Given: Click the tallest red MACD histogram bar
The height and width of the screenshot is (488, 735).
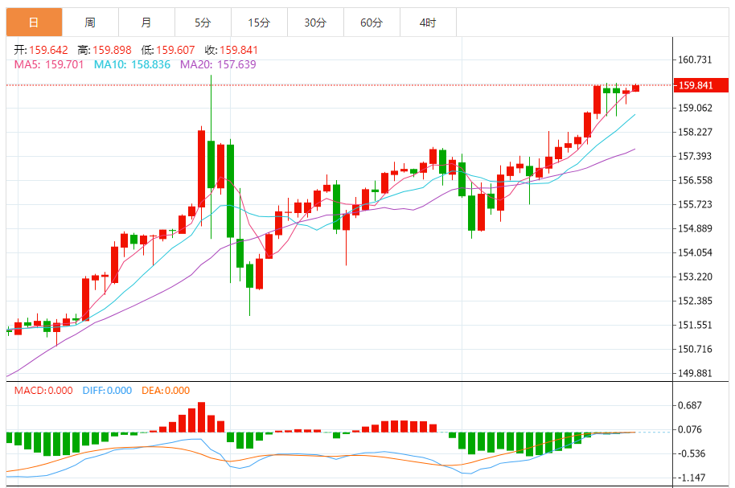Looking at the screenshot, I should [202, 417].
